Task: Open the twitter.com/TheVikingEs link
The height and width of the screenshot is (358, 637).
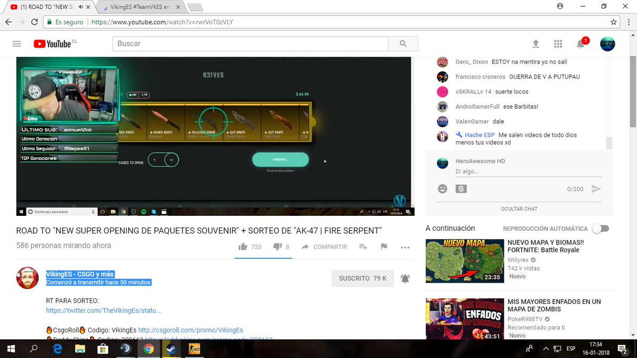Action: pyautogui.click(x=104, y=310)
